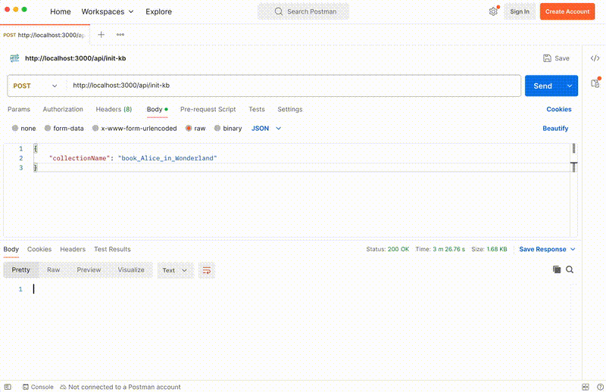Switch response view to Raw
Image resolution: width=606 pixels, height=392 pixels.
pos(53,270)
